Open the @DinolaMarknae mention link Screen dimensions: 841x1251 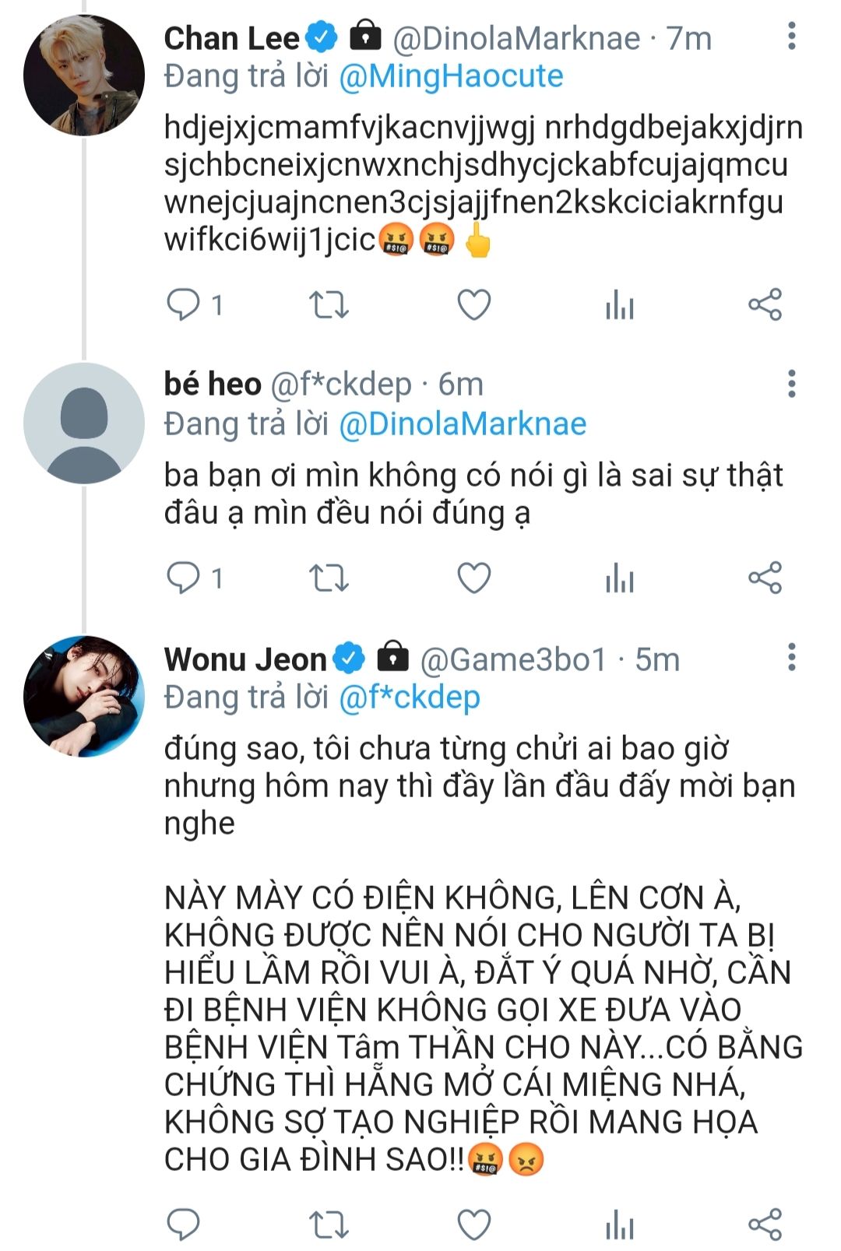coord(463,424)
